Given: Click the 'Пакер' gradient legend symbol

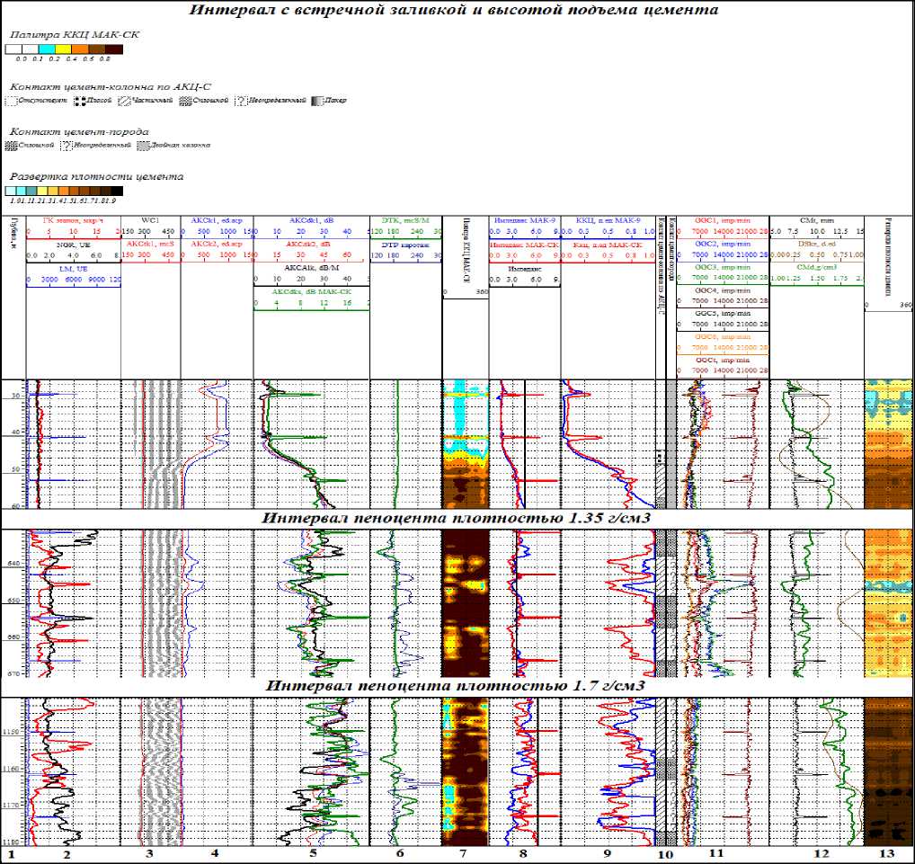Looking at the screenshot, I should [317, 101].
